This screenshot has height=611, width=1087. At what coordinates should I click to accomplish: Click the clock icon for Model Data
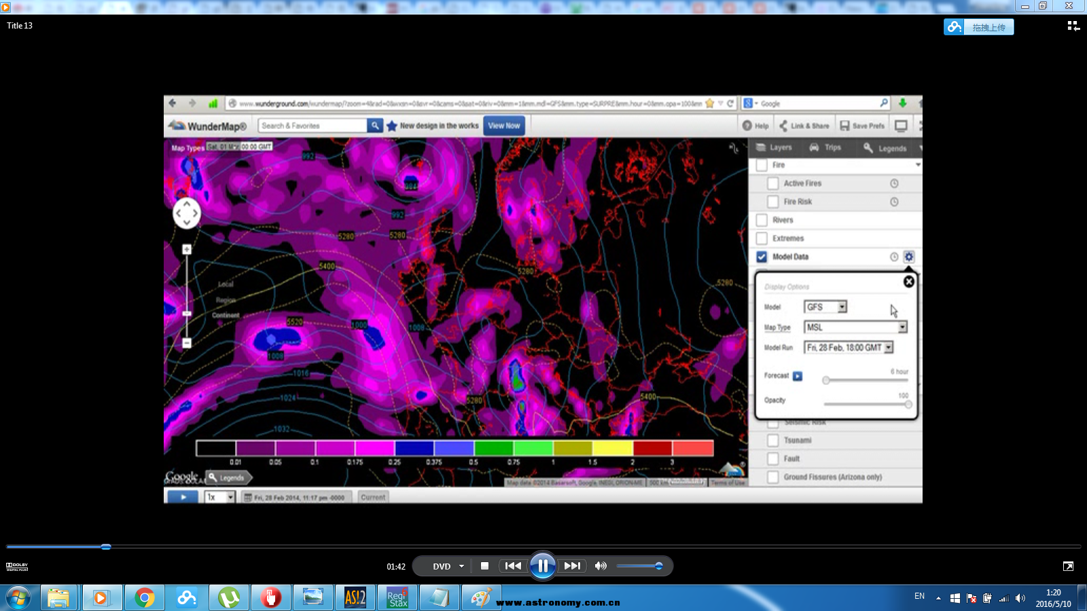894,257
